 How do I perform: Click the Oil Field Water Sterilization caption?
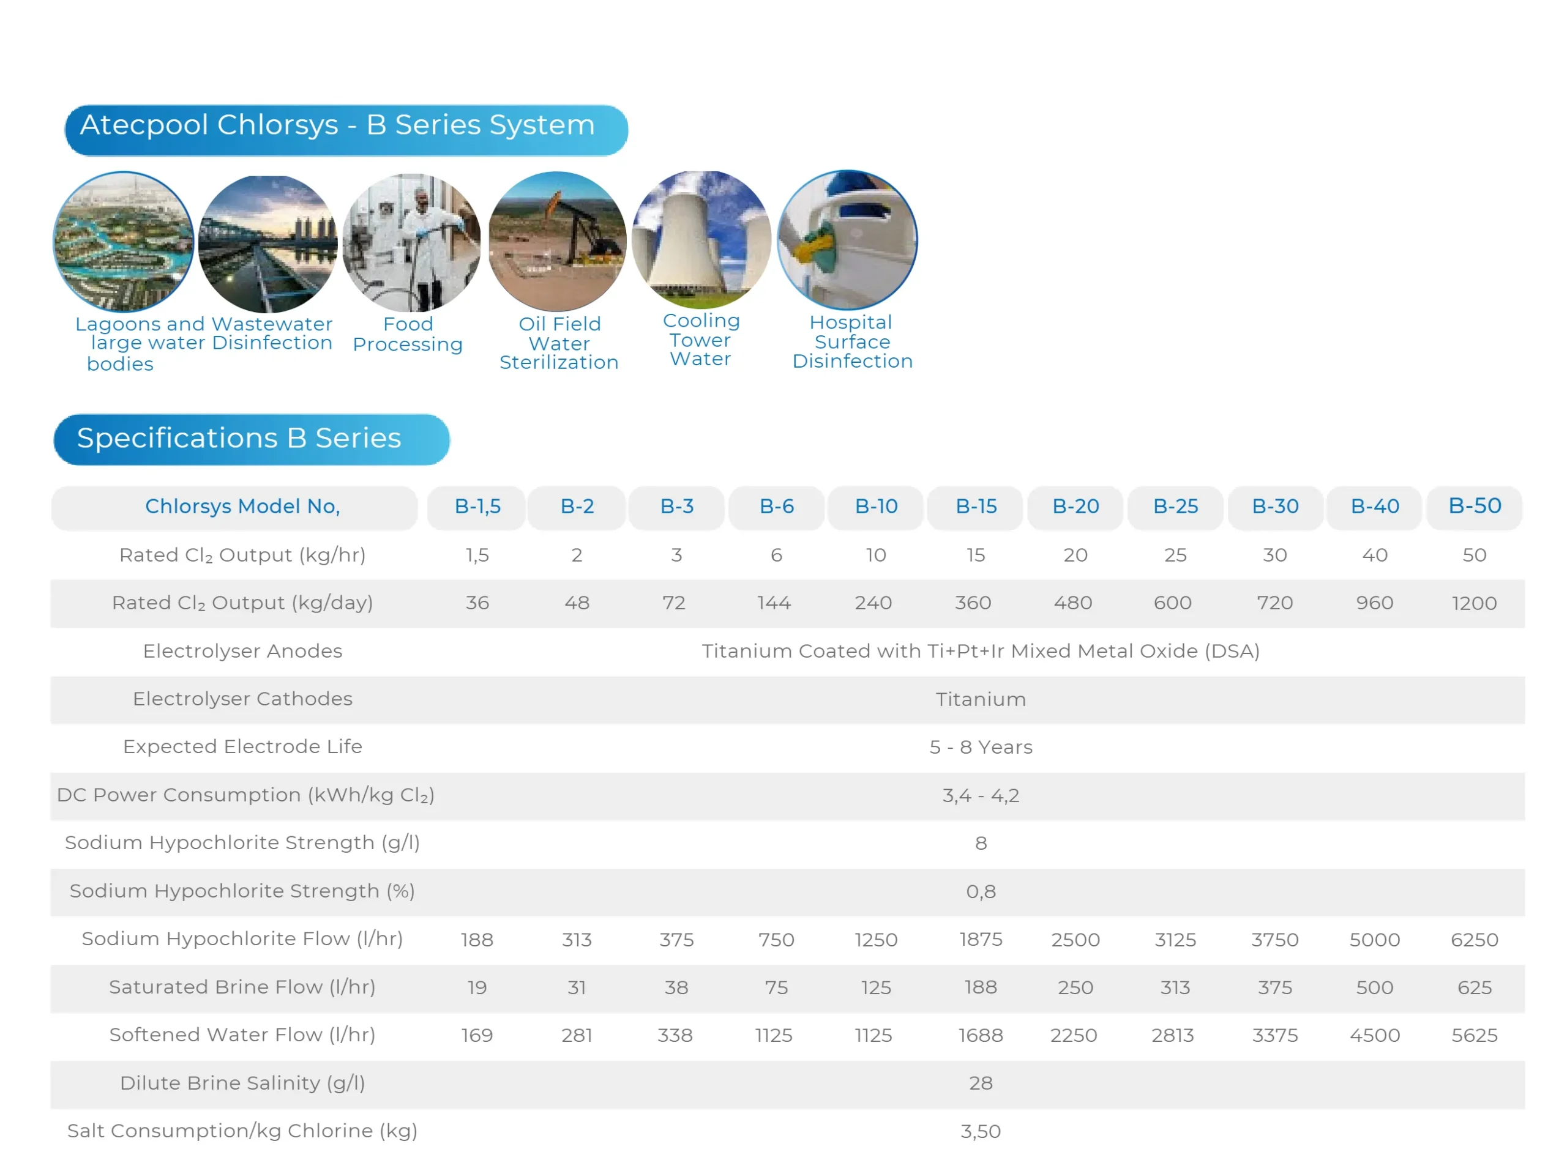559,344
